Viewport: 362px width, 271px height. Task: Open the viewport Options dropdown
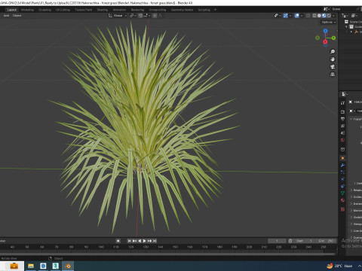pyautogui.click(x=329, y=22)
